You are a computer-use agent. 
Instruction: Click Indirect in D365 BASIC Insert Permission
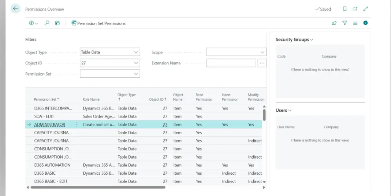pyautogui.click(x=229, y=173)
